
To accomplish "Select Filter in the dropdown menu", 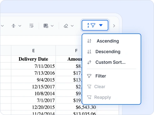I will (111, 76).
